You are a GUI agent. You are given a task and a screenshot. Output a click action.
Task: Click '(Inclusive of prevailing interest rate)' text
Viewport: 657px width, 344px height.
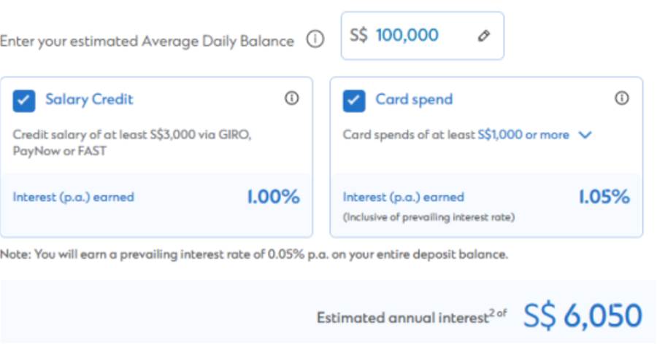pyautogui.click(x=429, y=217)
